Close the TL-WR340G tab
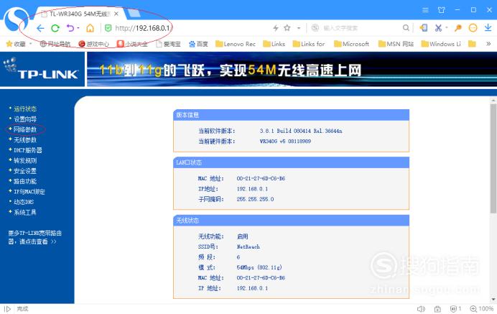This screenshot has height=314, width=497. point(116,14)
